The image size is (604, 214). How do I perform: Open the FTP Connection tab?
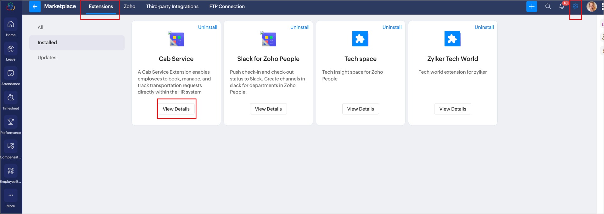click(227, 7)
